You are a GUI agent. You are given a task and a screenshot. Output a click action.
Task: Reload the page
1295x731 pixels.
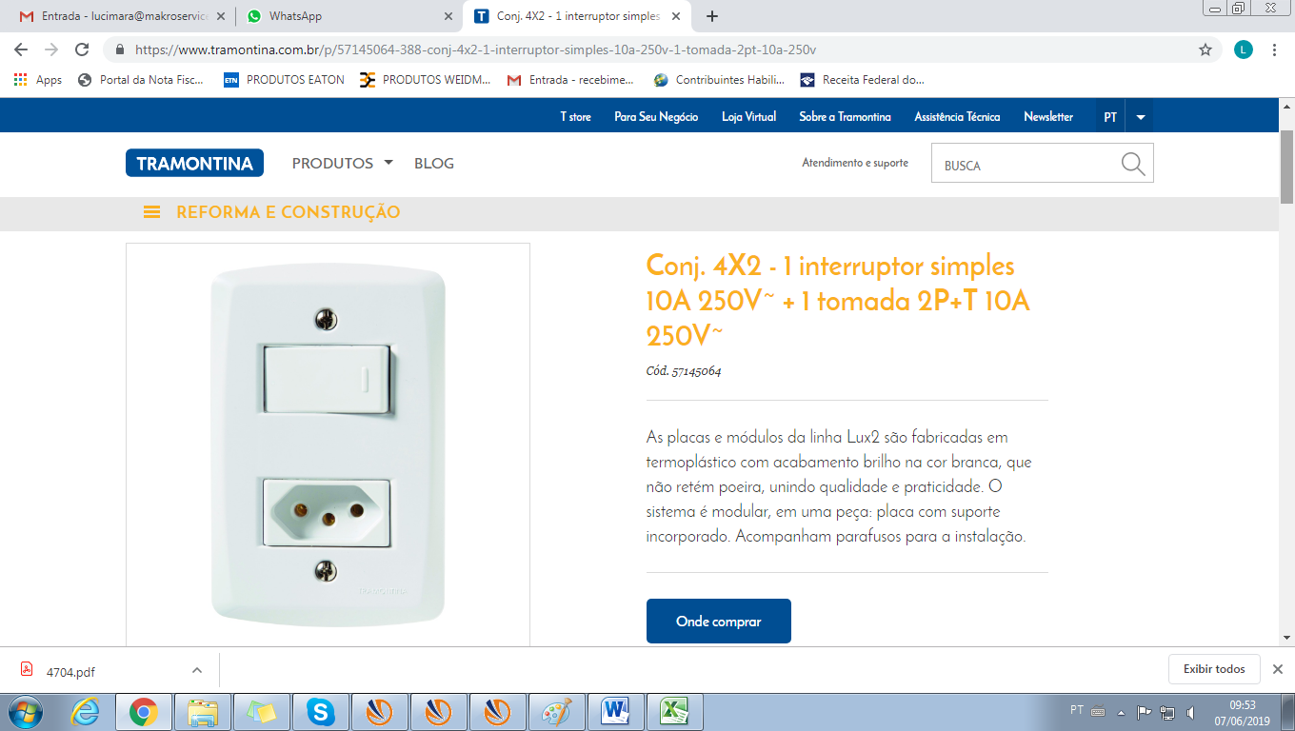coord(82,49)
